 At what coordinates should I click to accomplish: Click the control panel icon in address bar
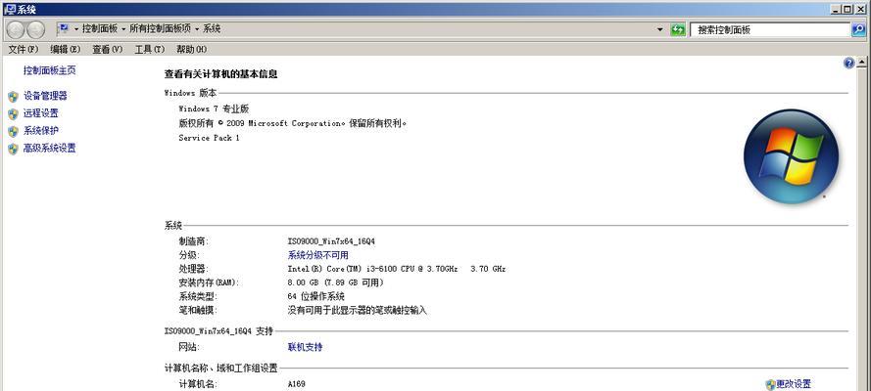click(x=64, y=30)
